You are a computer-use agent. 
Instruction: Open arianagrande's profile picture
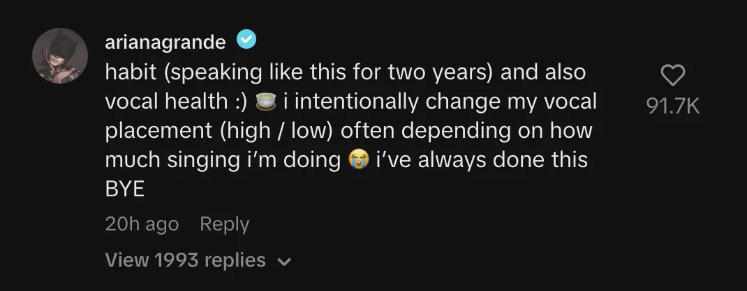[60, 56]
